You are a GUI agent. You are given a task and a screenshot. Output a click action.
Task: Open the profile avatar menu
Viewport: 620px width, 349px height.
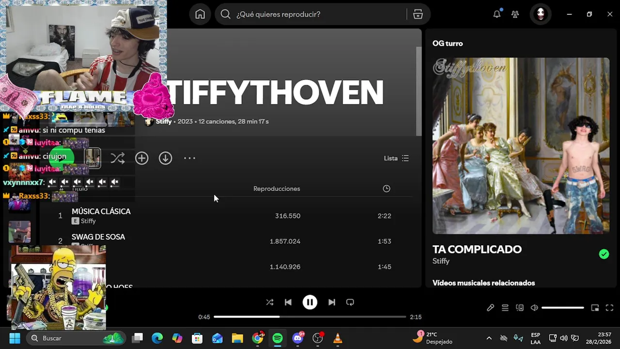pos(541,14)
